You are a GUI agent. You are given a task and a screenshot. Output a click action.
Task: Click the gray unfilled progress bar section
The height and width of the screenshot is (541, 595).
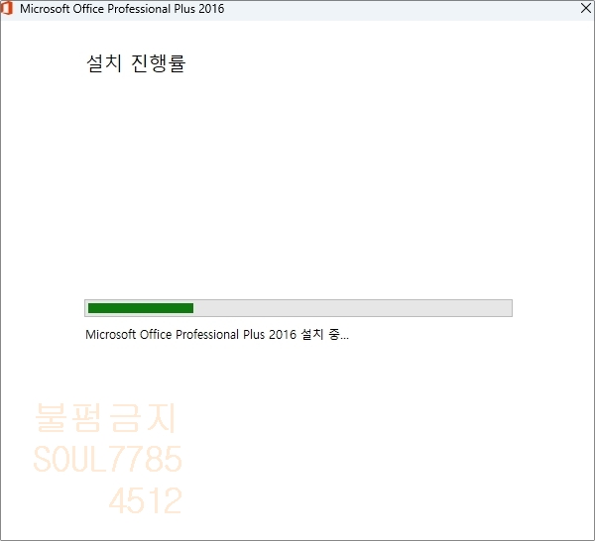(352, 308)
